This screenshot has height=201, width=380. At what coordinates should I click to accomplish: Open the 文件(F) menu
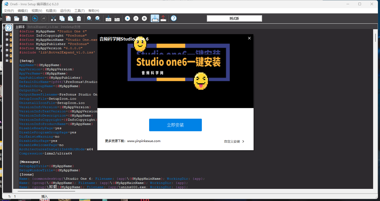click(9, 11)
